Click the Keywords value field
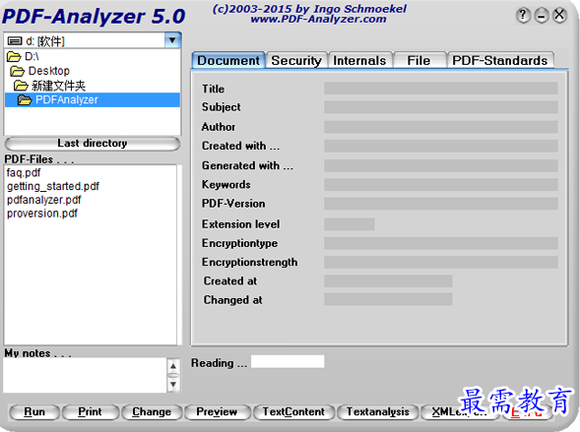The height and width of the screenshot is (432, 580). (441, 185)
